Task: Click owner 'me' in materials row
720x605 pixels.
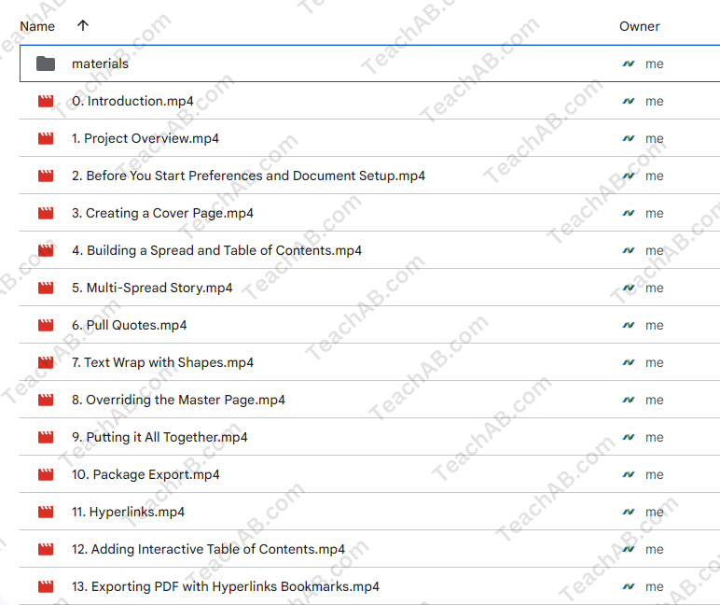Action: click(655, 63)
